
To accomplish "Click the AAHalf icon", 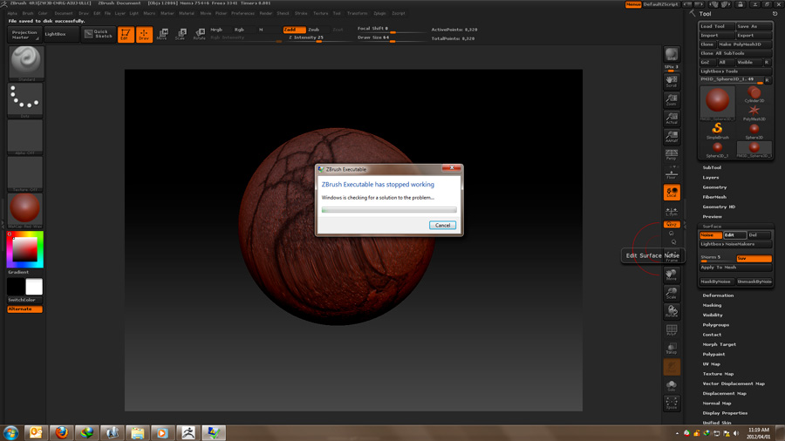I will [x=672, y=137].
